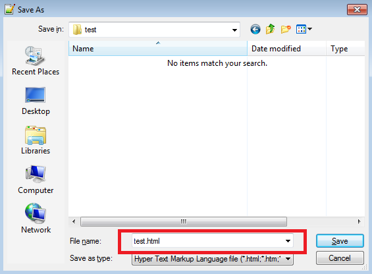
Task: Cancel the Save As dialog
Action: pyautogui.click(x=340, y=258)
